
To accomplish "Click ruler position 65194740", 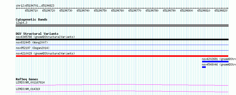I will pyautogui.click(x=83, y=11).
